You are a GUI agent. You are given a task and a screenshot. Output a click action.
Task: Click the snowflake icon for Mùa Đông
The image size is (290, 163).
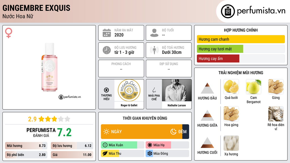(x=150, y=154)
